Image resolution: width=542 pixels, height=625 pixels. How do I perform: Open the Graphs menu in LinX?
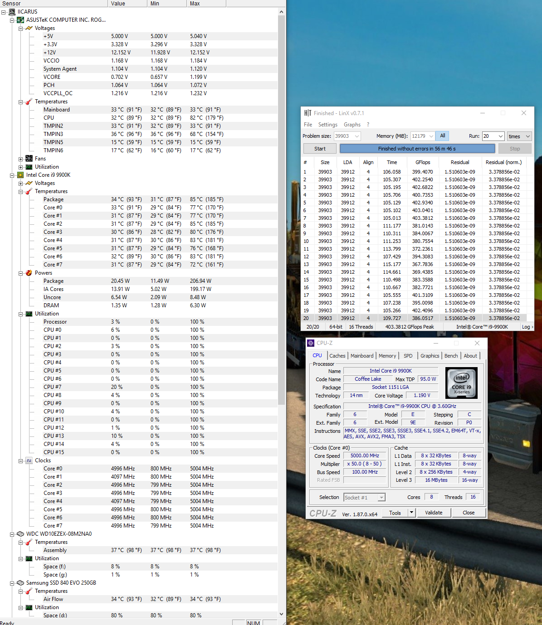click(352, 125)
